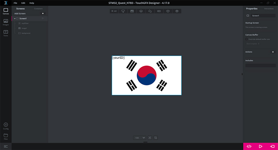The height and width of the screenshot is (150, 278).
Task: Add a new screen with plus icon
Action: click(43, 13)
